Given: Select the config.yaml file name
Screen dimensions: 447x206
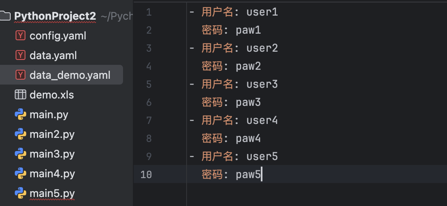Looking at the screenshot, I should [x=58, y=36].
